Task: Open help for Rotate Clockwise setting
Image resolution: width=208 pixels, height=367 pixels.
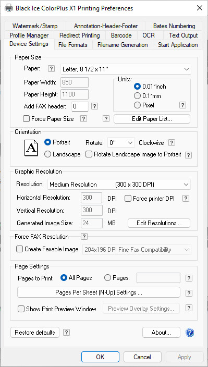Action: (x=172, y=142)
